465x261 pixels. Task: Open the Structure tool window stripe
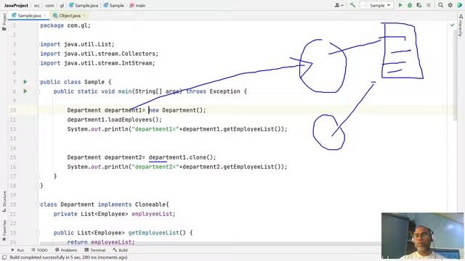click(x=4, y=202)
